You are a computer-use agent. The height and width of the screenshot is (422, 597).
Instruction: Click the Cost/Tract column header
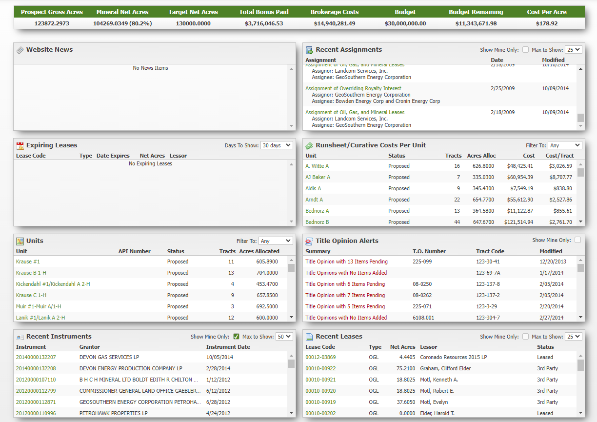tap(559, 156)
